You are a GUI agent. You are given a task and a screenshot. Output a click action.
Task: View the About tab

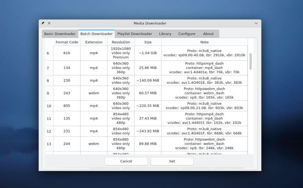[208, 34]
